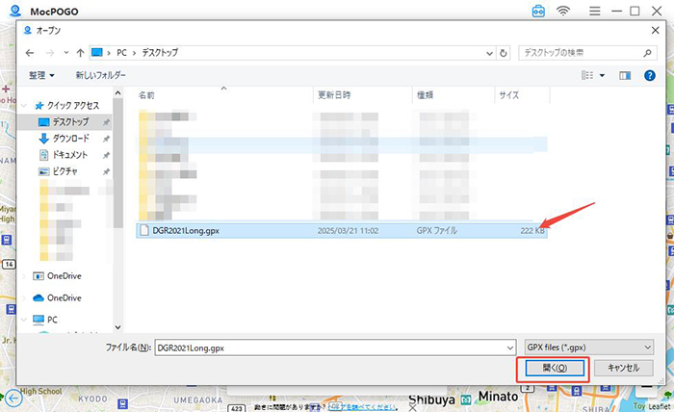Click the GPX ファイル type cell
The height and width of the screenshot is (412, 674).
click(x=437, y=231)
